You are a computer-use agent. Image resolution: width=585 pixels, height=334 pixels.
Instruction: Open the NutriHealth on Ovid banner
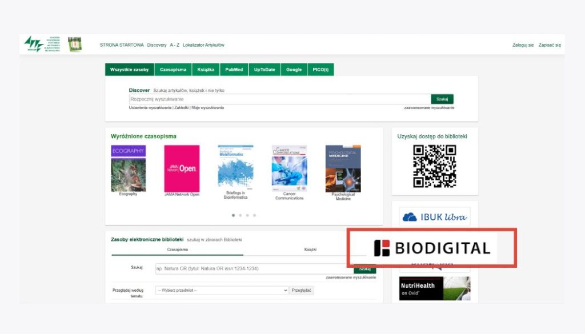pos(434,288)
